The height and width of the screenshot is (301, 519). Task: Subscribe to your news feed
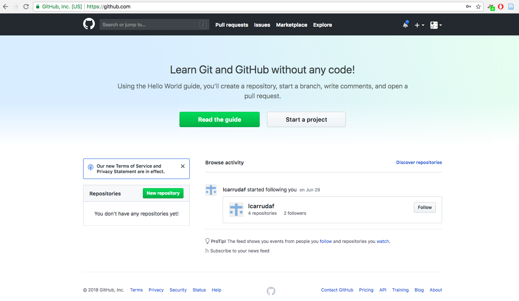pos(240,251)
